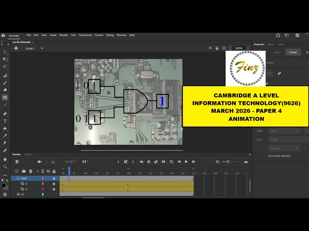Play the timeline animation
The width and height of the screenshot is (309, 231).
point(186,162)
